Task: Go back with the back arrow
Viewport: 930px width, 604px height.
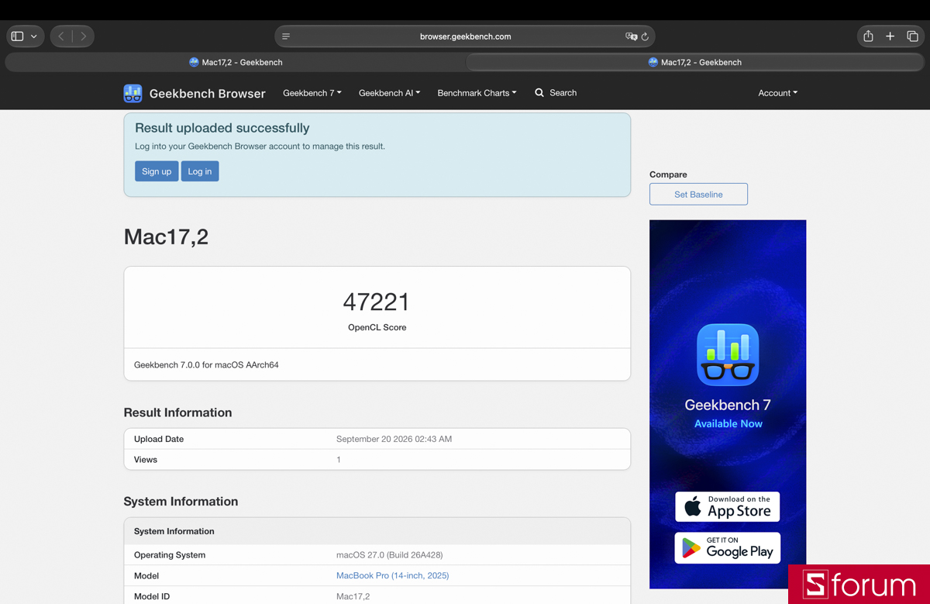Action: coord(61,36)
